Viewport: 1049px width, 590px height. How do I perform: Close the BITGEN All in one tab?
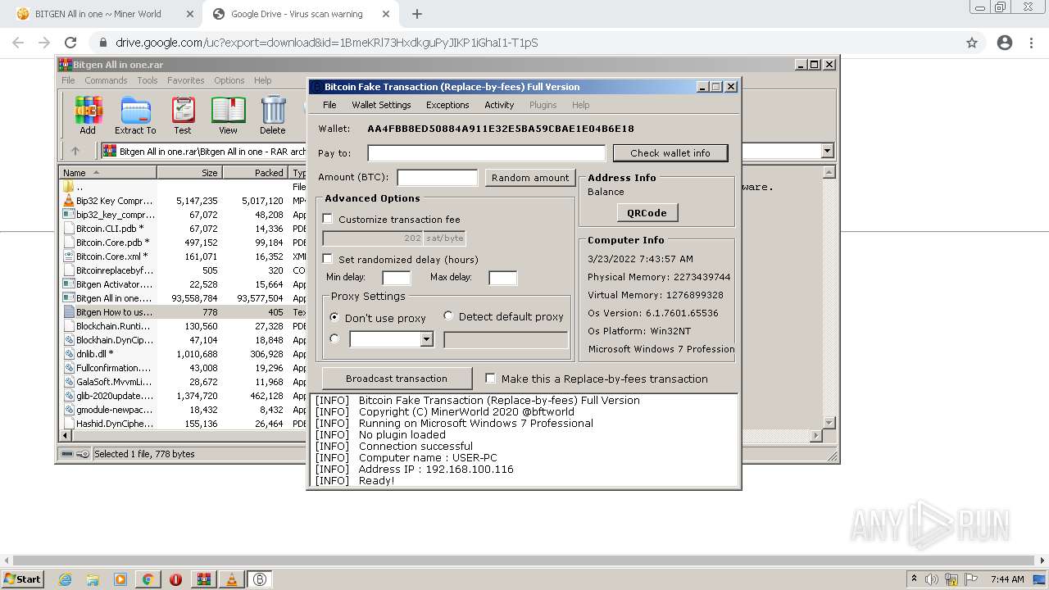(x=189, y=14)
